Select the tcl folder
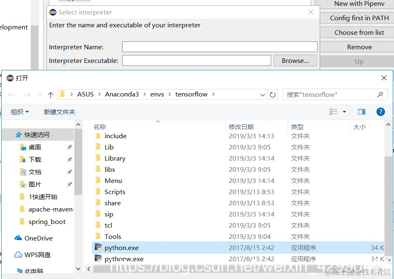 tap(108, 226)
